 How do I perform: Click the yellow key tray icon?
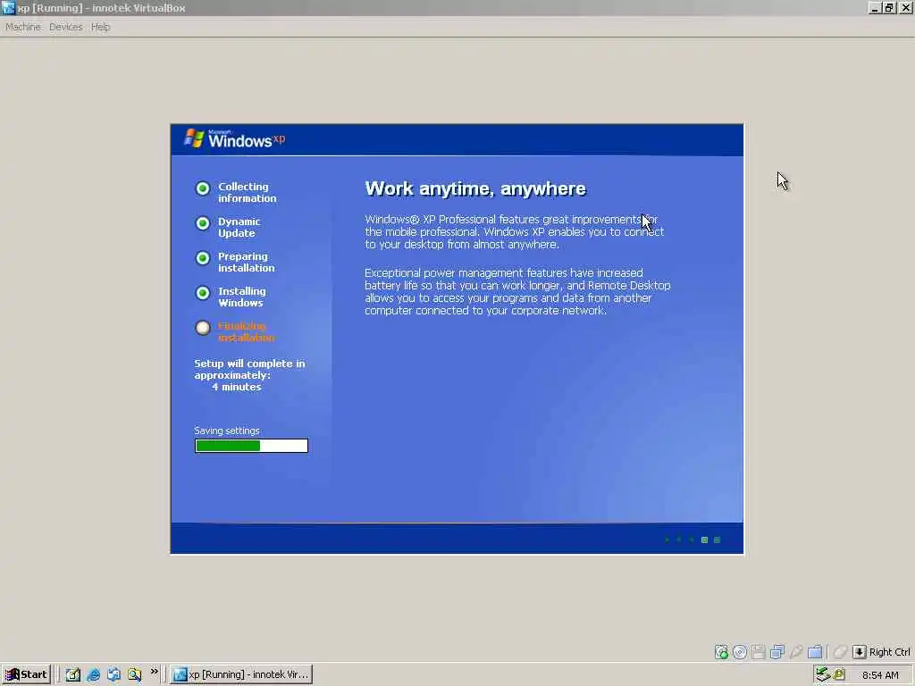839,674
